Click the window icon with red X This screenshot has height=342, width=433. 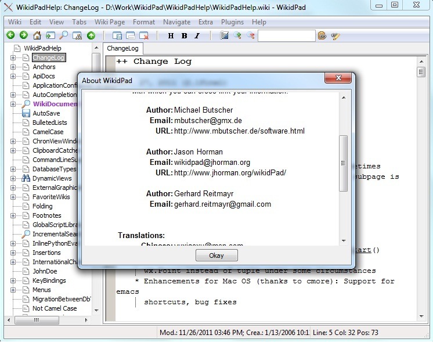point(144,35)
